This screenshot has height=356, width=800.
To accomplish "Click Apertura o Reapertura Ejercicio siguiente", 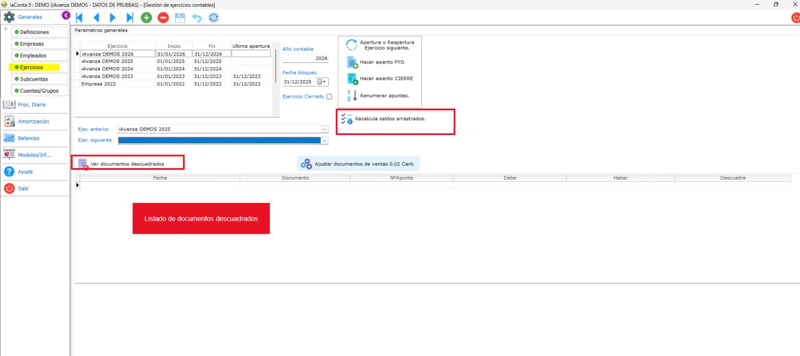I will pyautogui.click(x=380, y=45).
